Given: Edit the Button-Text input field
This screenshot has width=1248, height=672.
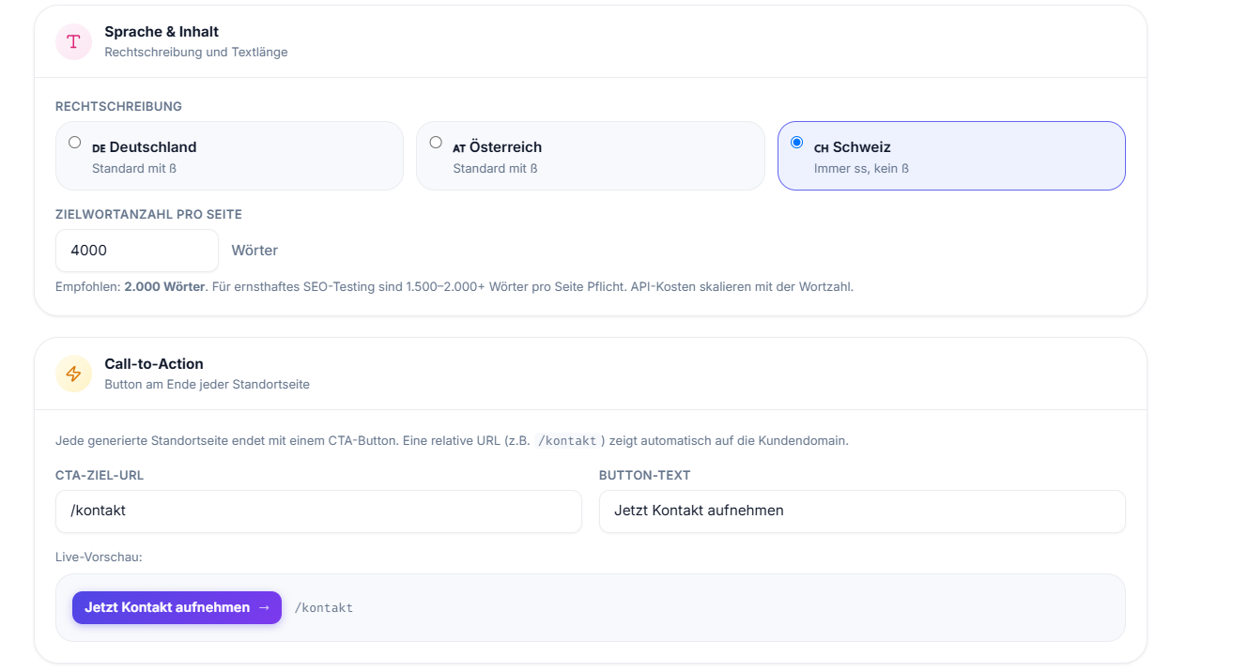Looking at the screenshot, I should click(862, 511).
